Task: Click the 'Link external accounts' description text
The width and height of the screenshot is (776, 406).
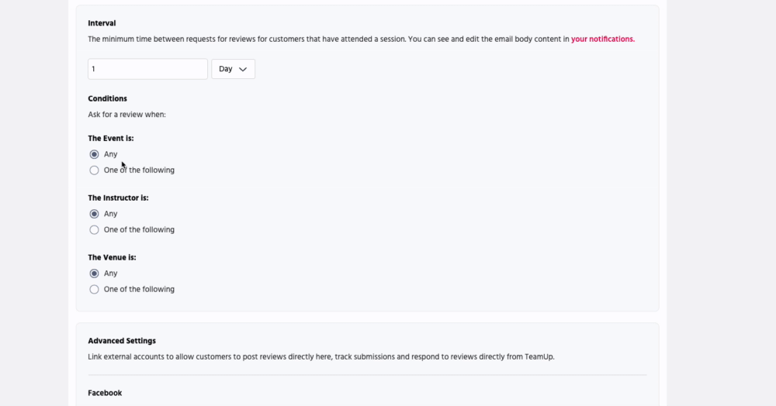Action: click(x=320, y=357)
